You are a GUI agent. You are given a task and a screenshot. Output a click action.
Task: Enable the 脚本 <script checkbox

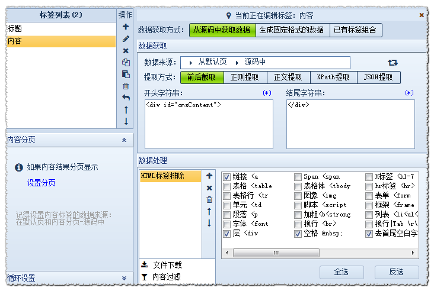(x=298, y=205)
